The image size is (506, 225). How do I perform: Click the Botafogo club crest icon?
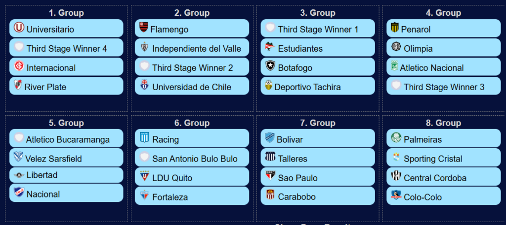click(270, 67)
